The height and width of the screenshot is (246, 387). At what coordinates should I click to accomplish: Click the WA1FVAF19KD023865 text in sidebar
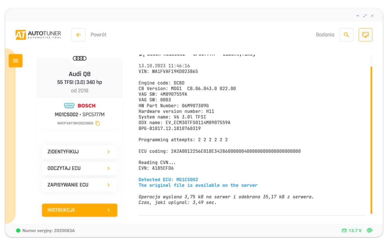pyautogui.click(x=75, y=123)
